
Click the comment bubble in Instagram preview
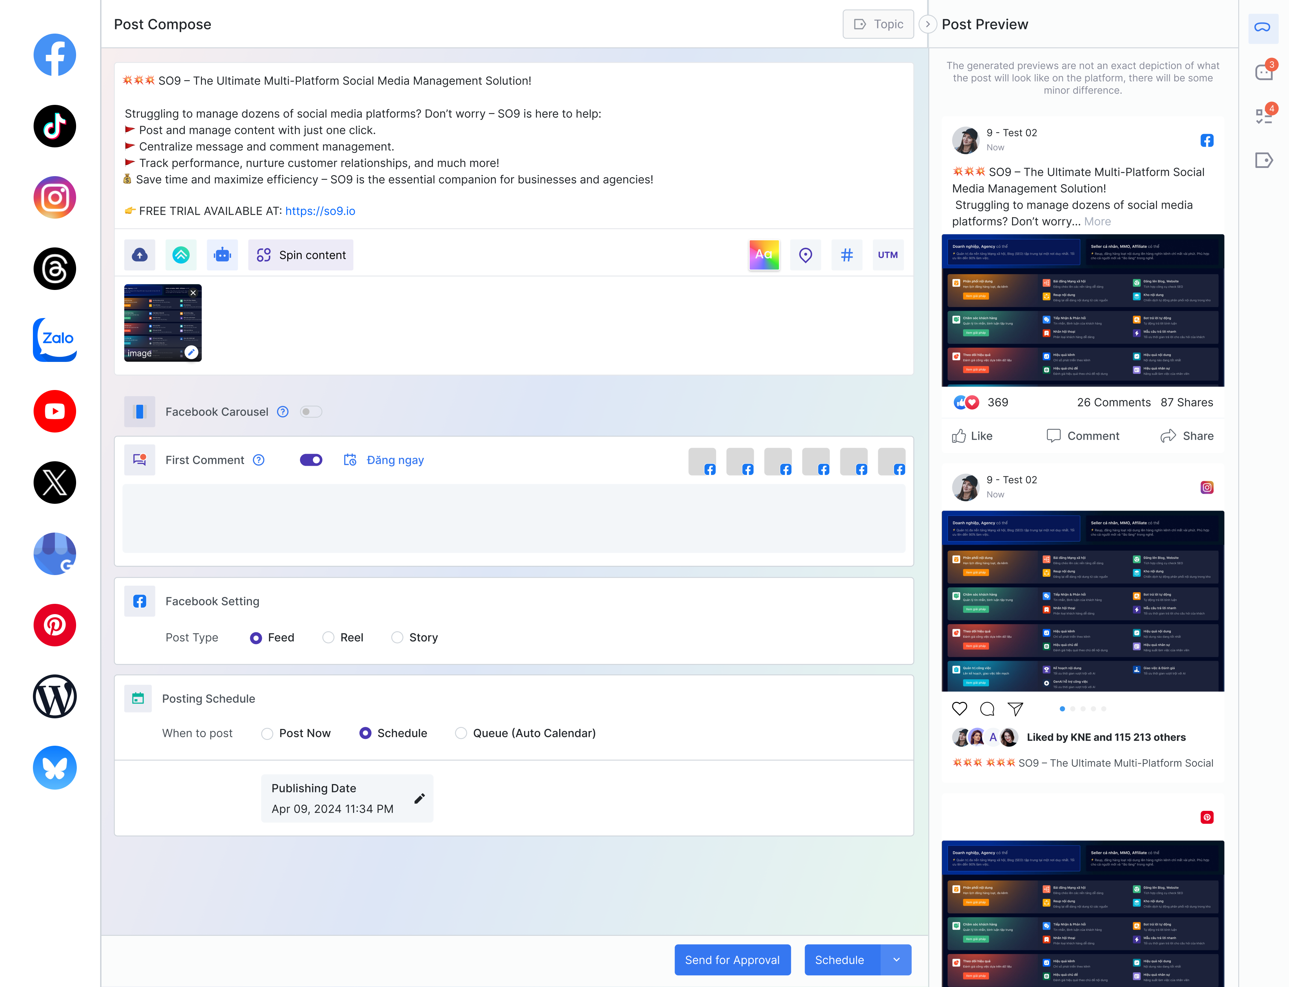pos(987,709)
